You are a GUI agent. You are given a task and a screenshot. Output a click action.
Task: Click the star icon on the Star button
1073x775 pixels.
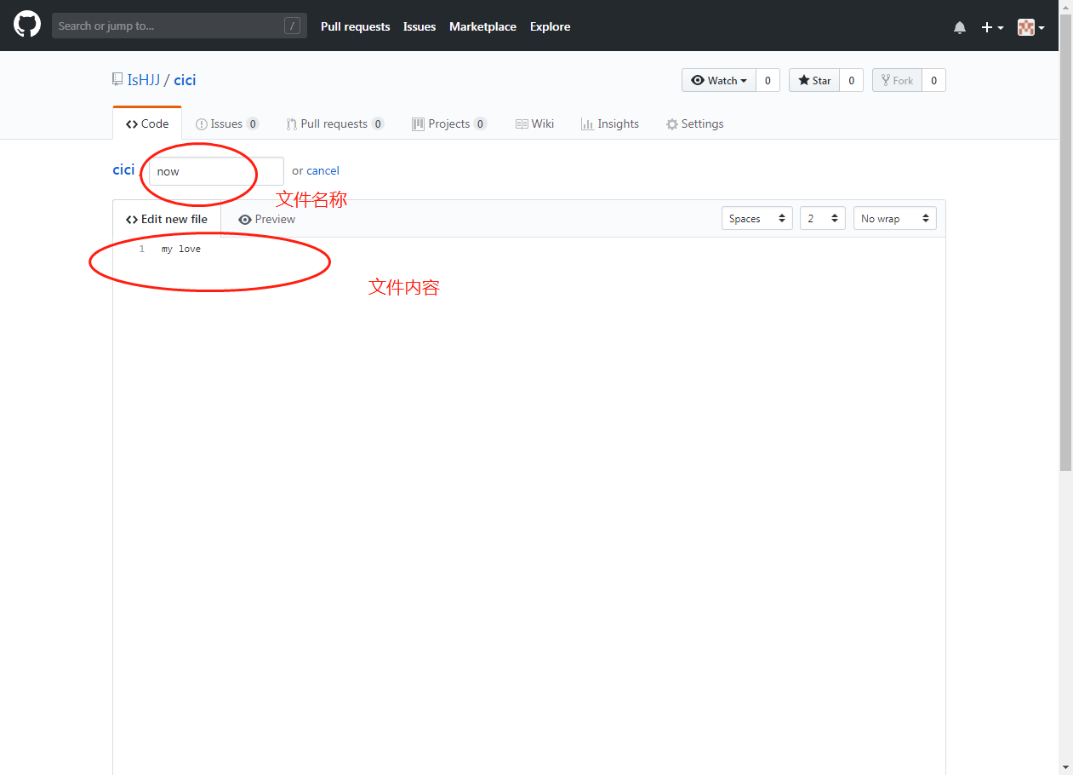click(803, 80)
